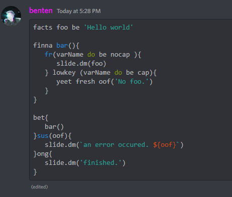
Task: Click the slide.dm('finished.') line
Action: click(x=85, y=163)
